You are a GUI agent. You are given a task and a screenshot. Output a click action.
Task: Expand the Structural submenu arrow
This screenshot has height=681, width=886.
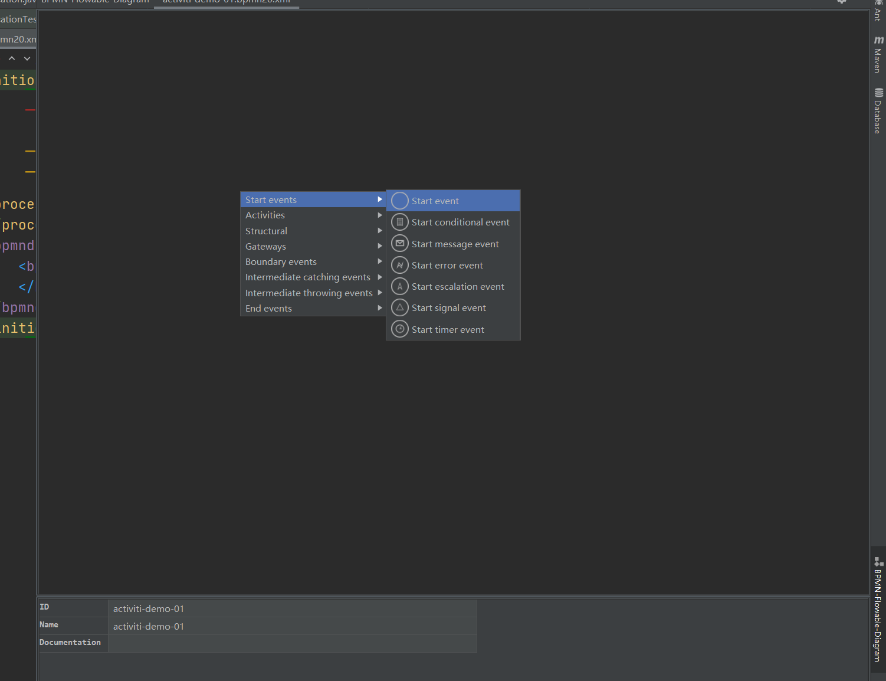pyautogui.click(x=380, y=231)
